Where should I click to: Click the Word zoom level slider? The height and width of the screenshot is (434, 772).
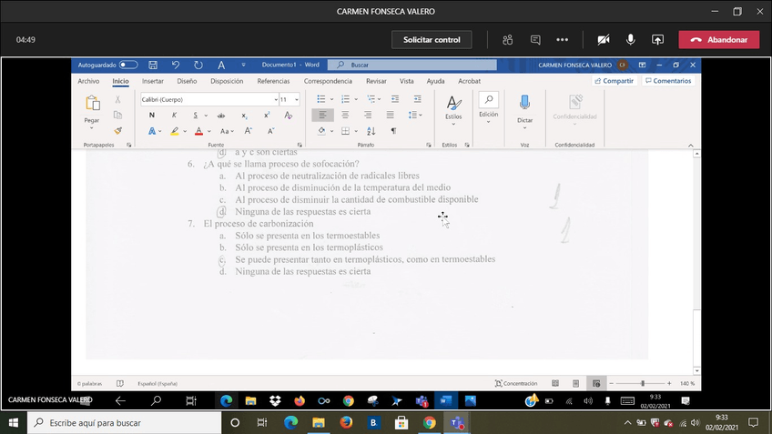click(x=643, y=384)
